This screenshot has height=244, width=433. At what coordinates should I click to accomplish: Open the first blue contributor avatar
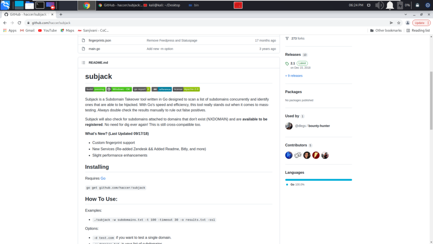[288, 155]
